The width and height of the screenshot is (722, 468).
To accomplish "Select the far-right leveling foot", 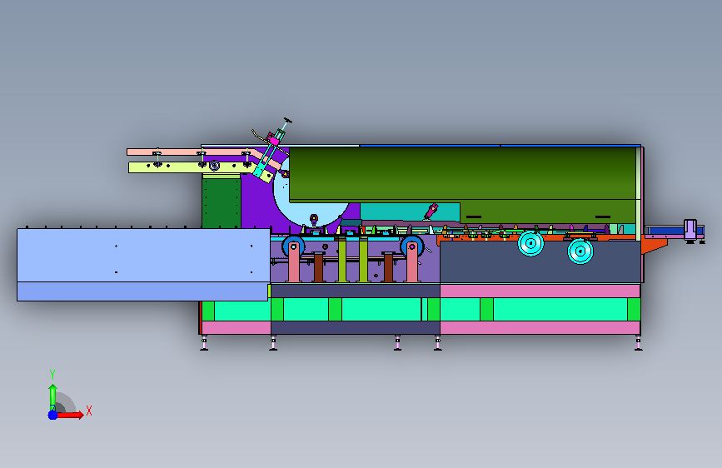I will (638, 344).
